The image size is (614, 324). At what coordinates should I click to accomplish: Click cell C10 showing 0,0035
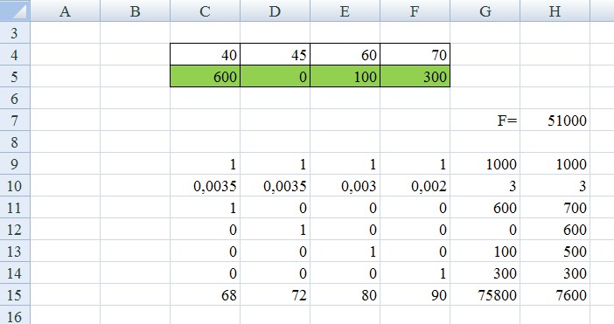[x=206, y=186]
